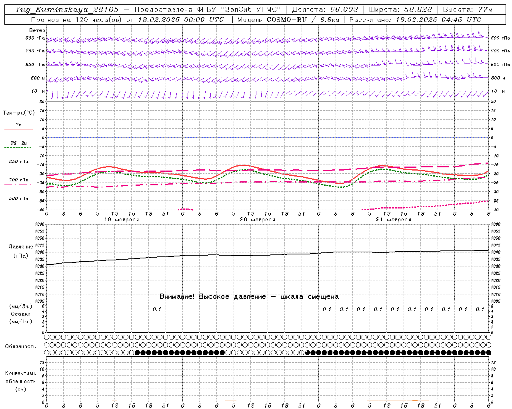Click the station title Yug_Kuminskaya_28165
Screen dimensions: 512x409
(67, 10)
